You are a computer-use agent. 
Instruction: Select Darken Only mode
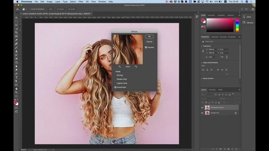coord(116,79)
